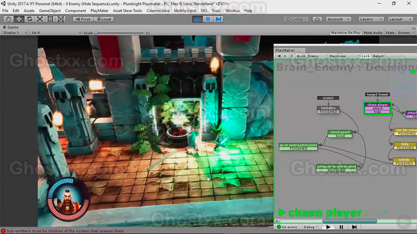Open the Gizmos dropdown arrow
The height and width of the screenshot is (234, 417).
coord(413,33)
